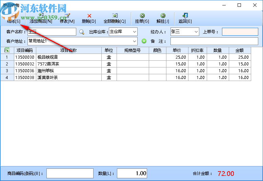This screenshot has width=263, height=181.
Task: Click the magnifier to search customer name
Action: [x=82, y=32]
